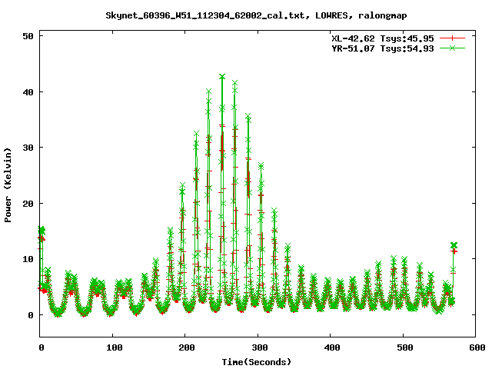Screen dimensions: 492x369
Task: Click the red XL legend line sample
Action: [x=452, y=38]
